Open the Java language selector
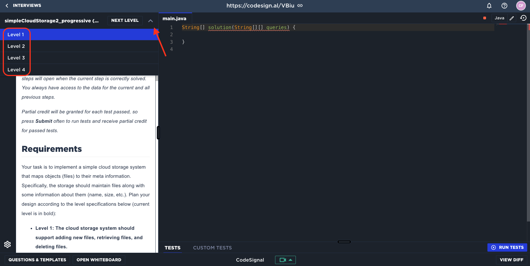The height and width of the screenshot is (266, 530). pyautogui.click(x=499, y=18)
